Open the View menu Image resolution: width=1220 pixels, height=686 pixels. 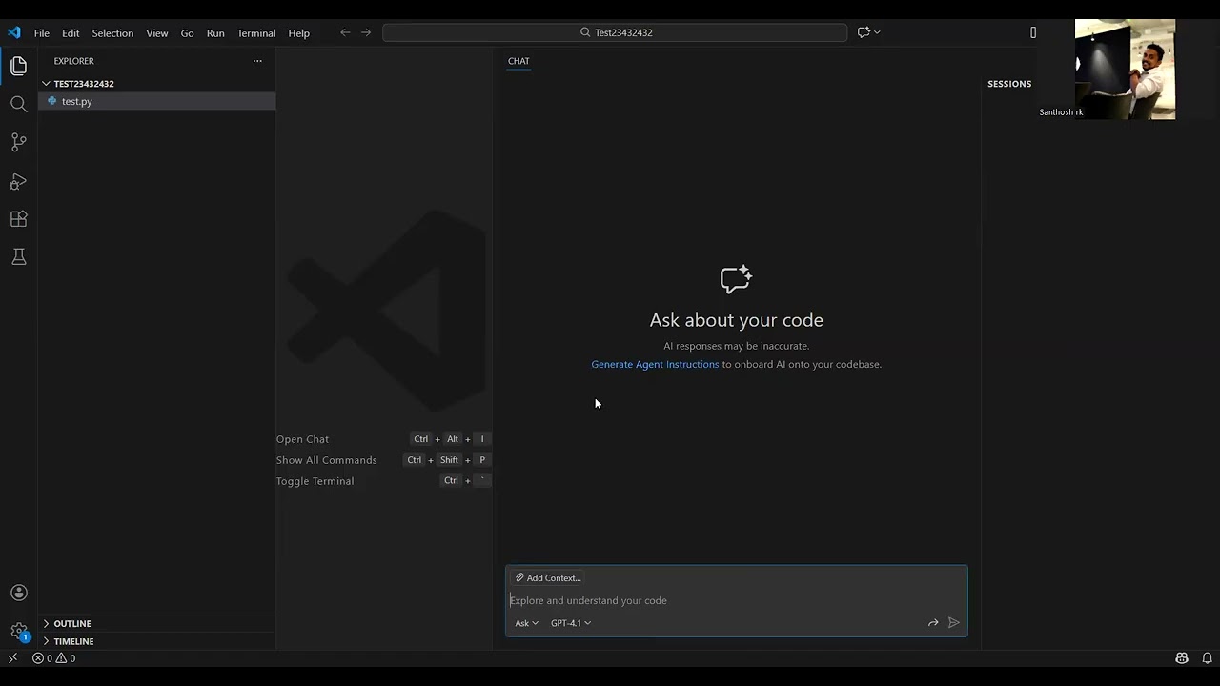point(157,33)
